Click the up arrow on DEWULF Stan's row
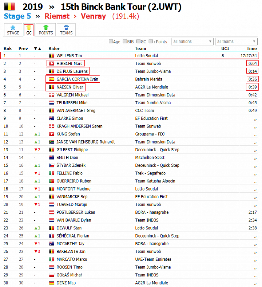 click(36, 228)
